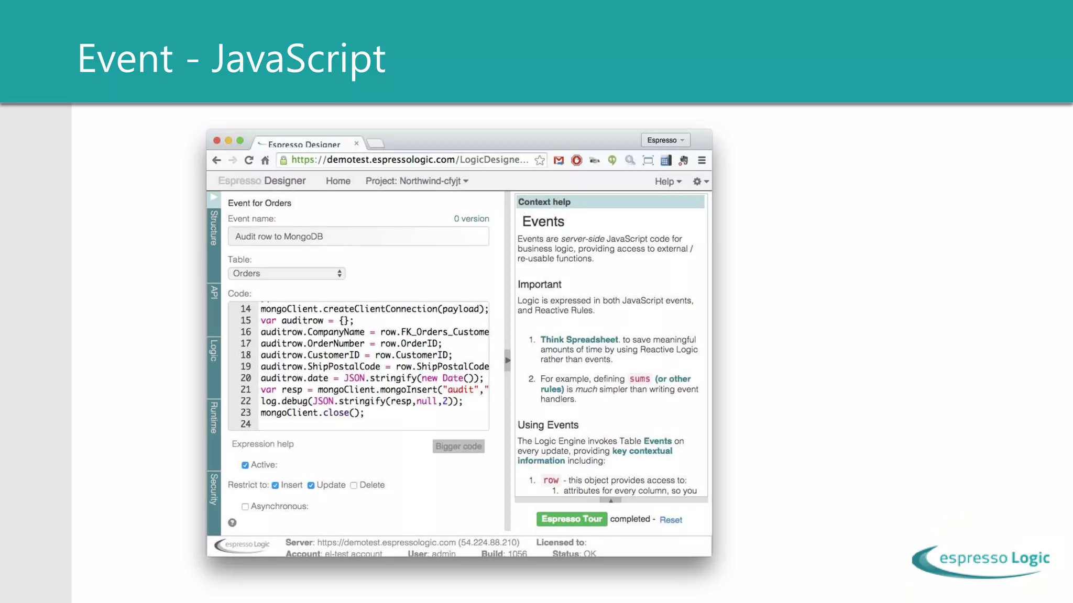Click the blue calculator extension icon

666,161
